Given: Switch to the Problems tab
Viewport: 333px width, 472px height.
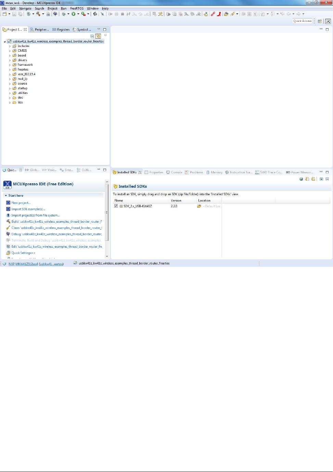Looking at the screenshot, I should (194, 172).
